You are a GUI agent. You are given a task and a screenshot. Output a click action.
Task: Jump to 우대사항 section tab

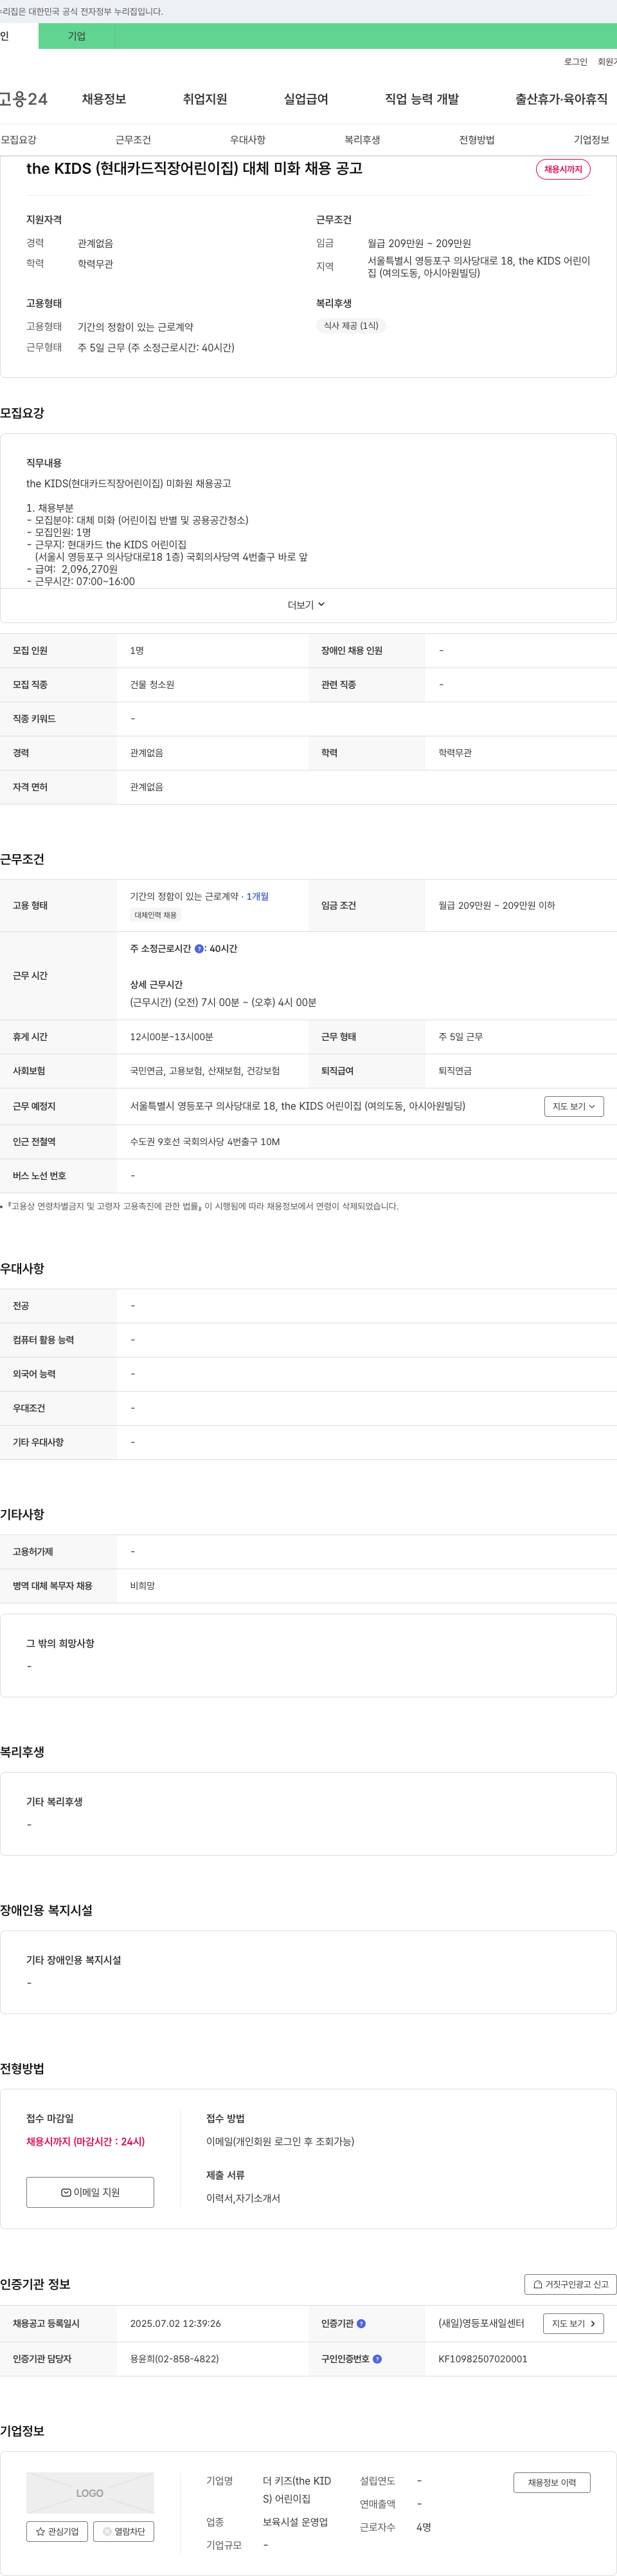(247, 140)
